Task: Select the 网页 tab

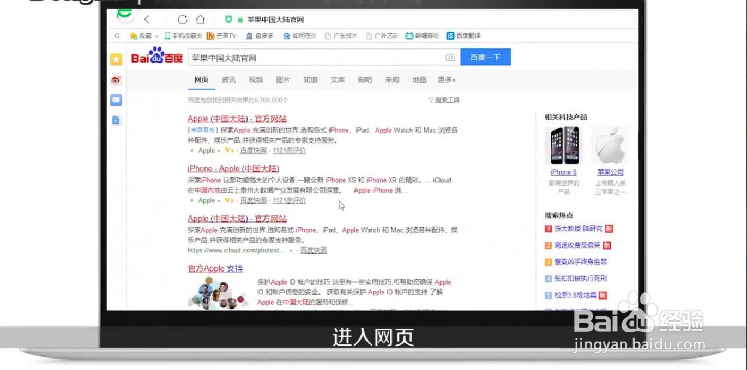Action: [x=201, y=80]
